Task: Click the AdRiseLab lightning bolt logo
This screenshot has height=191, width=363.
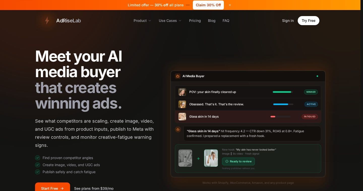Action: click(47, 21)
